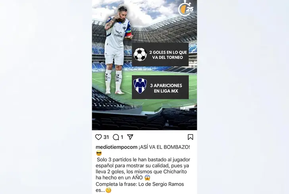Open the mediotiempocom profile link
The width and height of the screenshot is (289, 194).
(x=116, y=147)
